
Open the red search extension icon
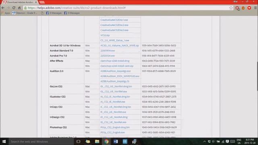pyautogui.click(x=237, y=8)
